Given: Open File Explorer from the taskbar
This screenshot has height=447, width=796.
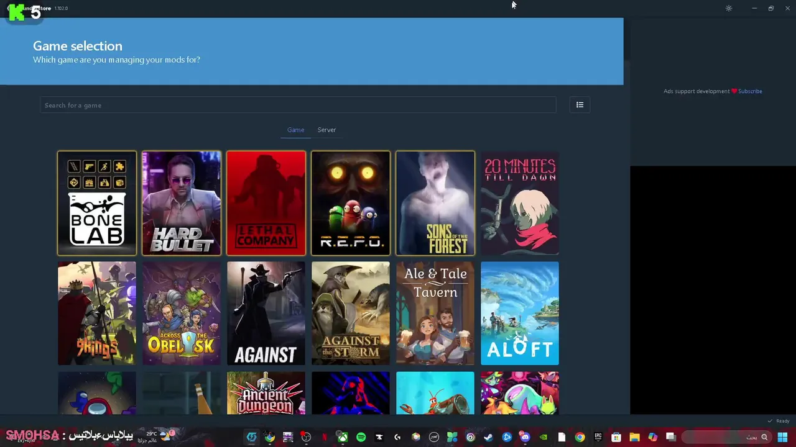Looking at the screenshot, I should pyautogui.click(x=634, y=437).
